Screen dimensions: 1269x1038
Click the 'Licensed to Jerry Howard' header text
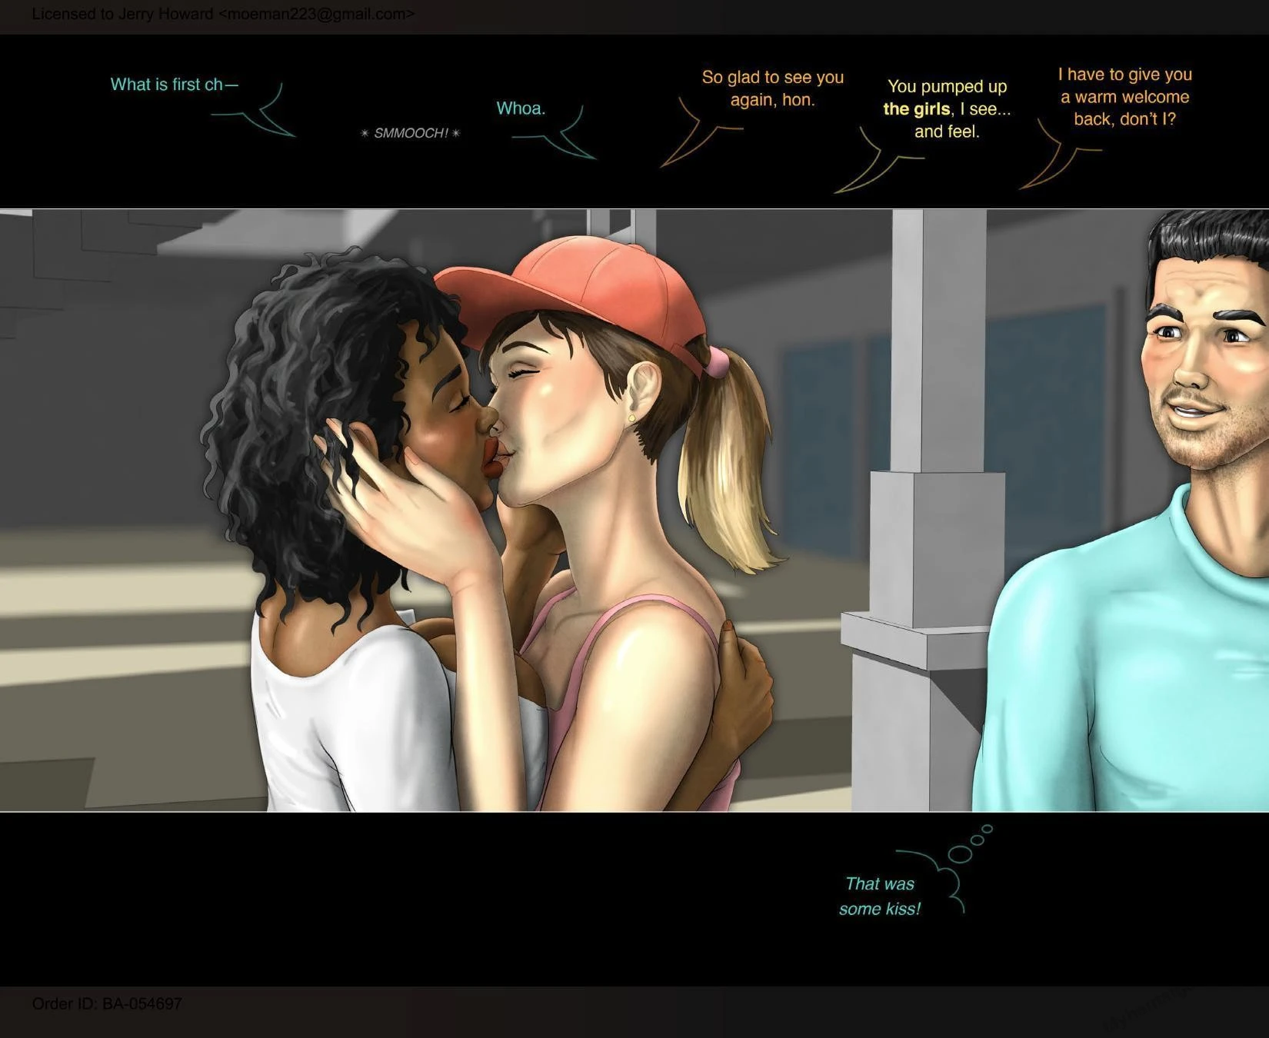coord(223,14)
